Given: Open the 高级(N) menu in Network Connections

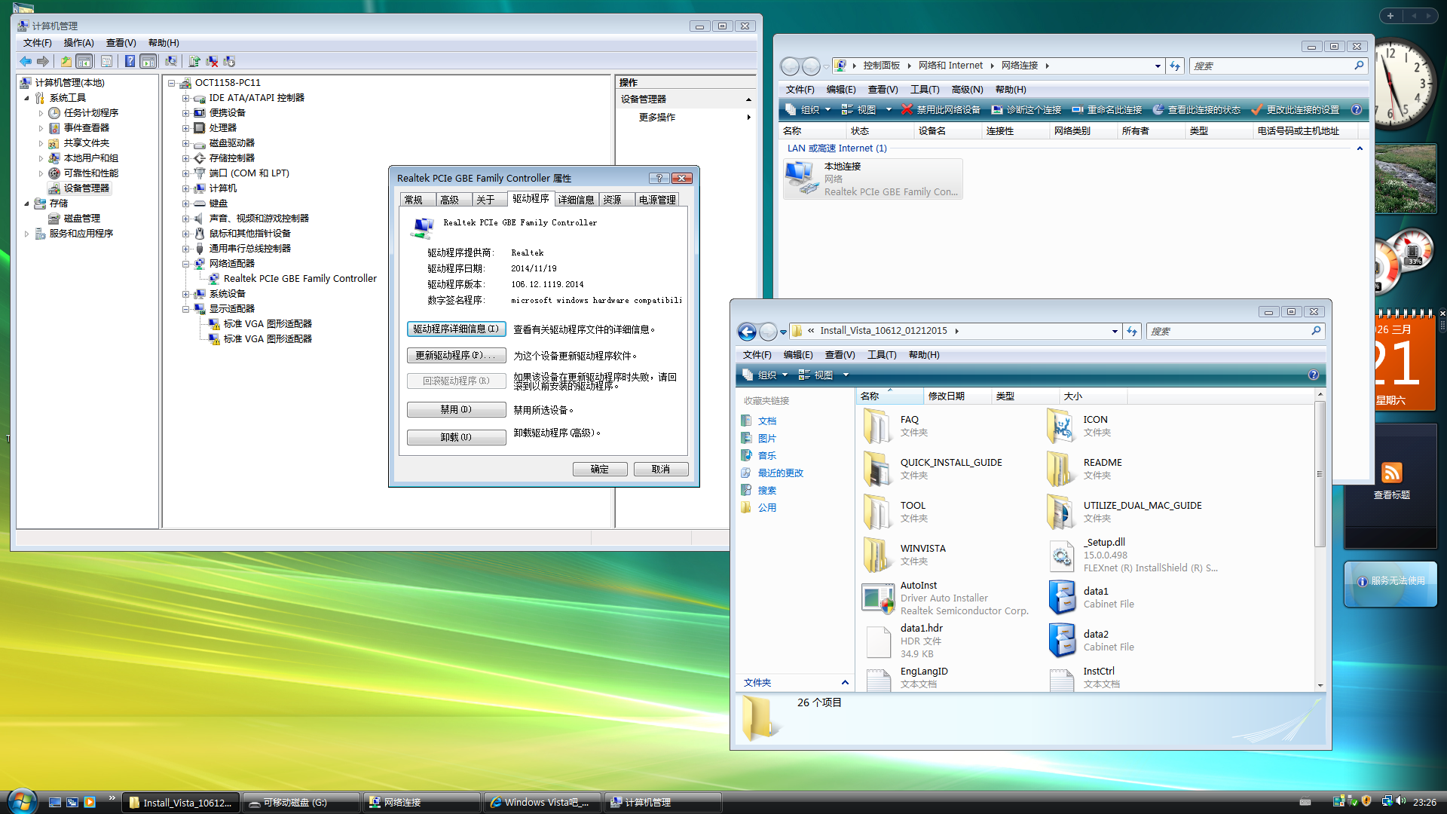Looking at the screenshot, I should (x=967, y=89).
